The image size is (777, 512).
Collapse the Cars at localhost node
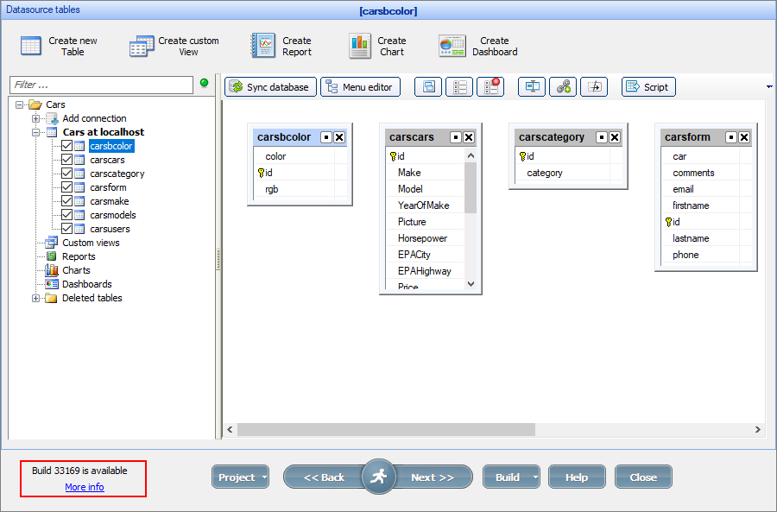[35, 132]
